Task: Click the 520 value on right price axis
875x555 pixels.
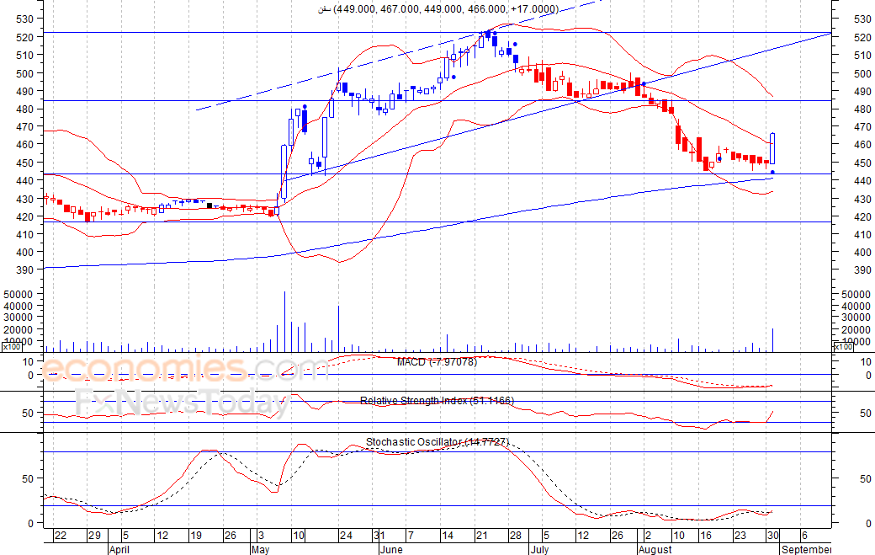Action: coord(862,37)
